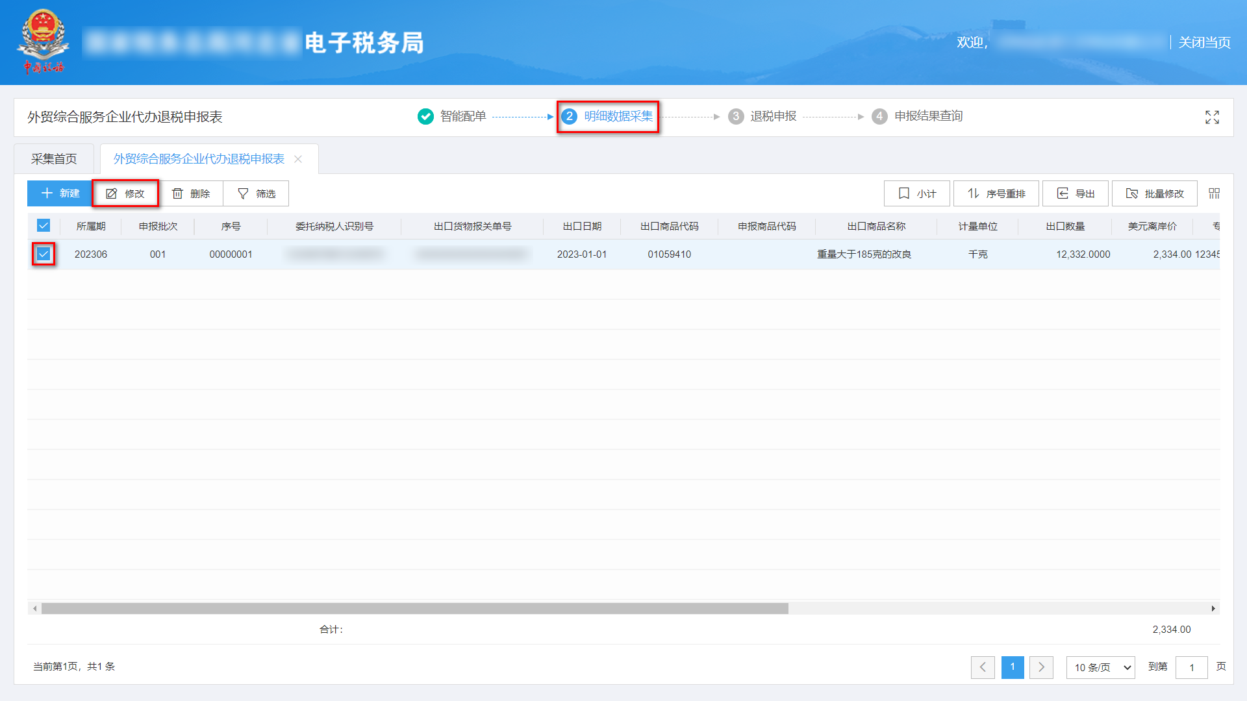
Task: Open the 筛选 filter tool
Action: tap(256, 193)
